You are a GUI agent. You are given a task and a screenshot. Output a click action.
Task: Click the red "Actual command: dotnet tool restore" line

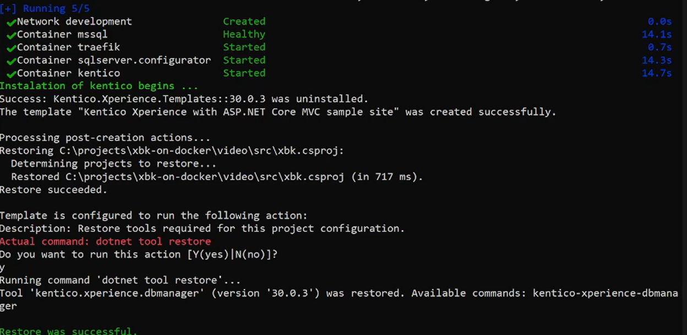pyautogui.click(x=105, y=241)
